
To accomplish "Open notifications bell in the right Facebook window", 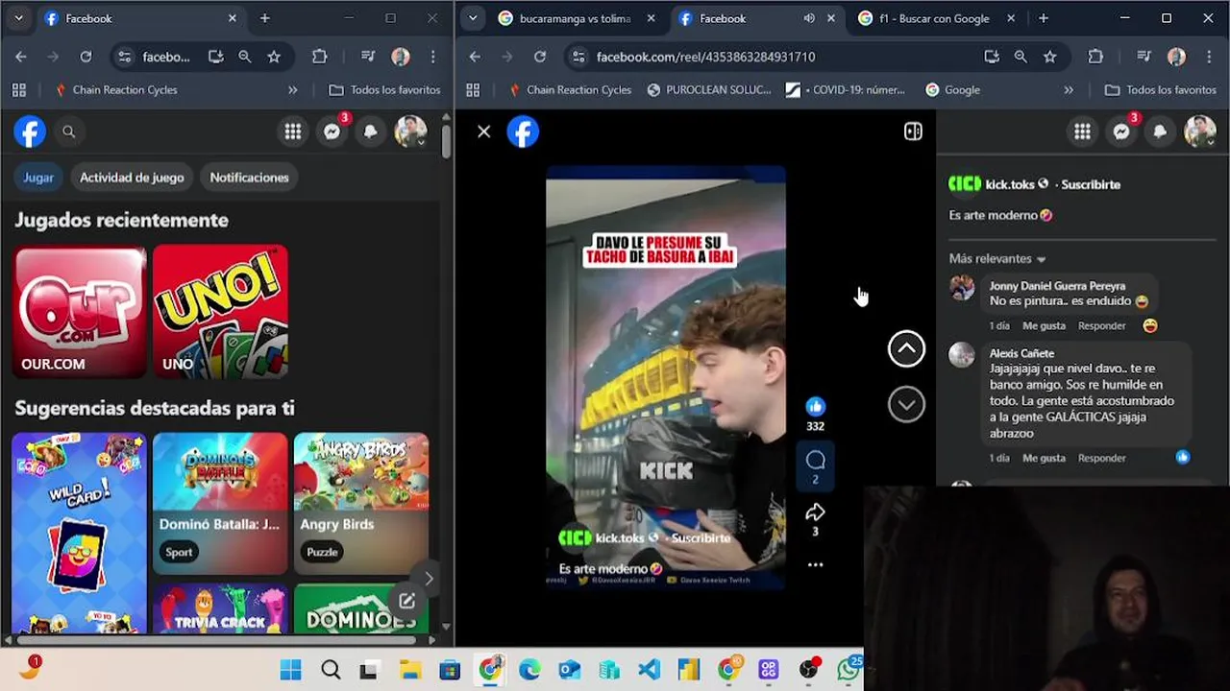I will click(1160, 131).
